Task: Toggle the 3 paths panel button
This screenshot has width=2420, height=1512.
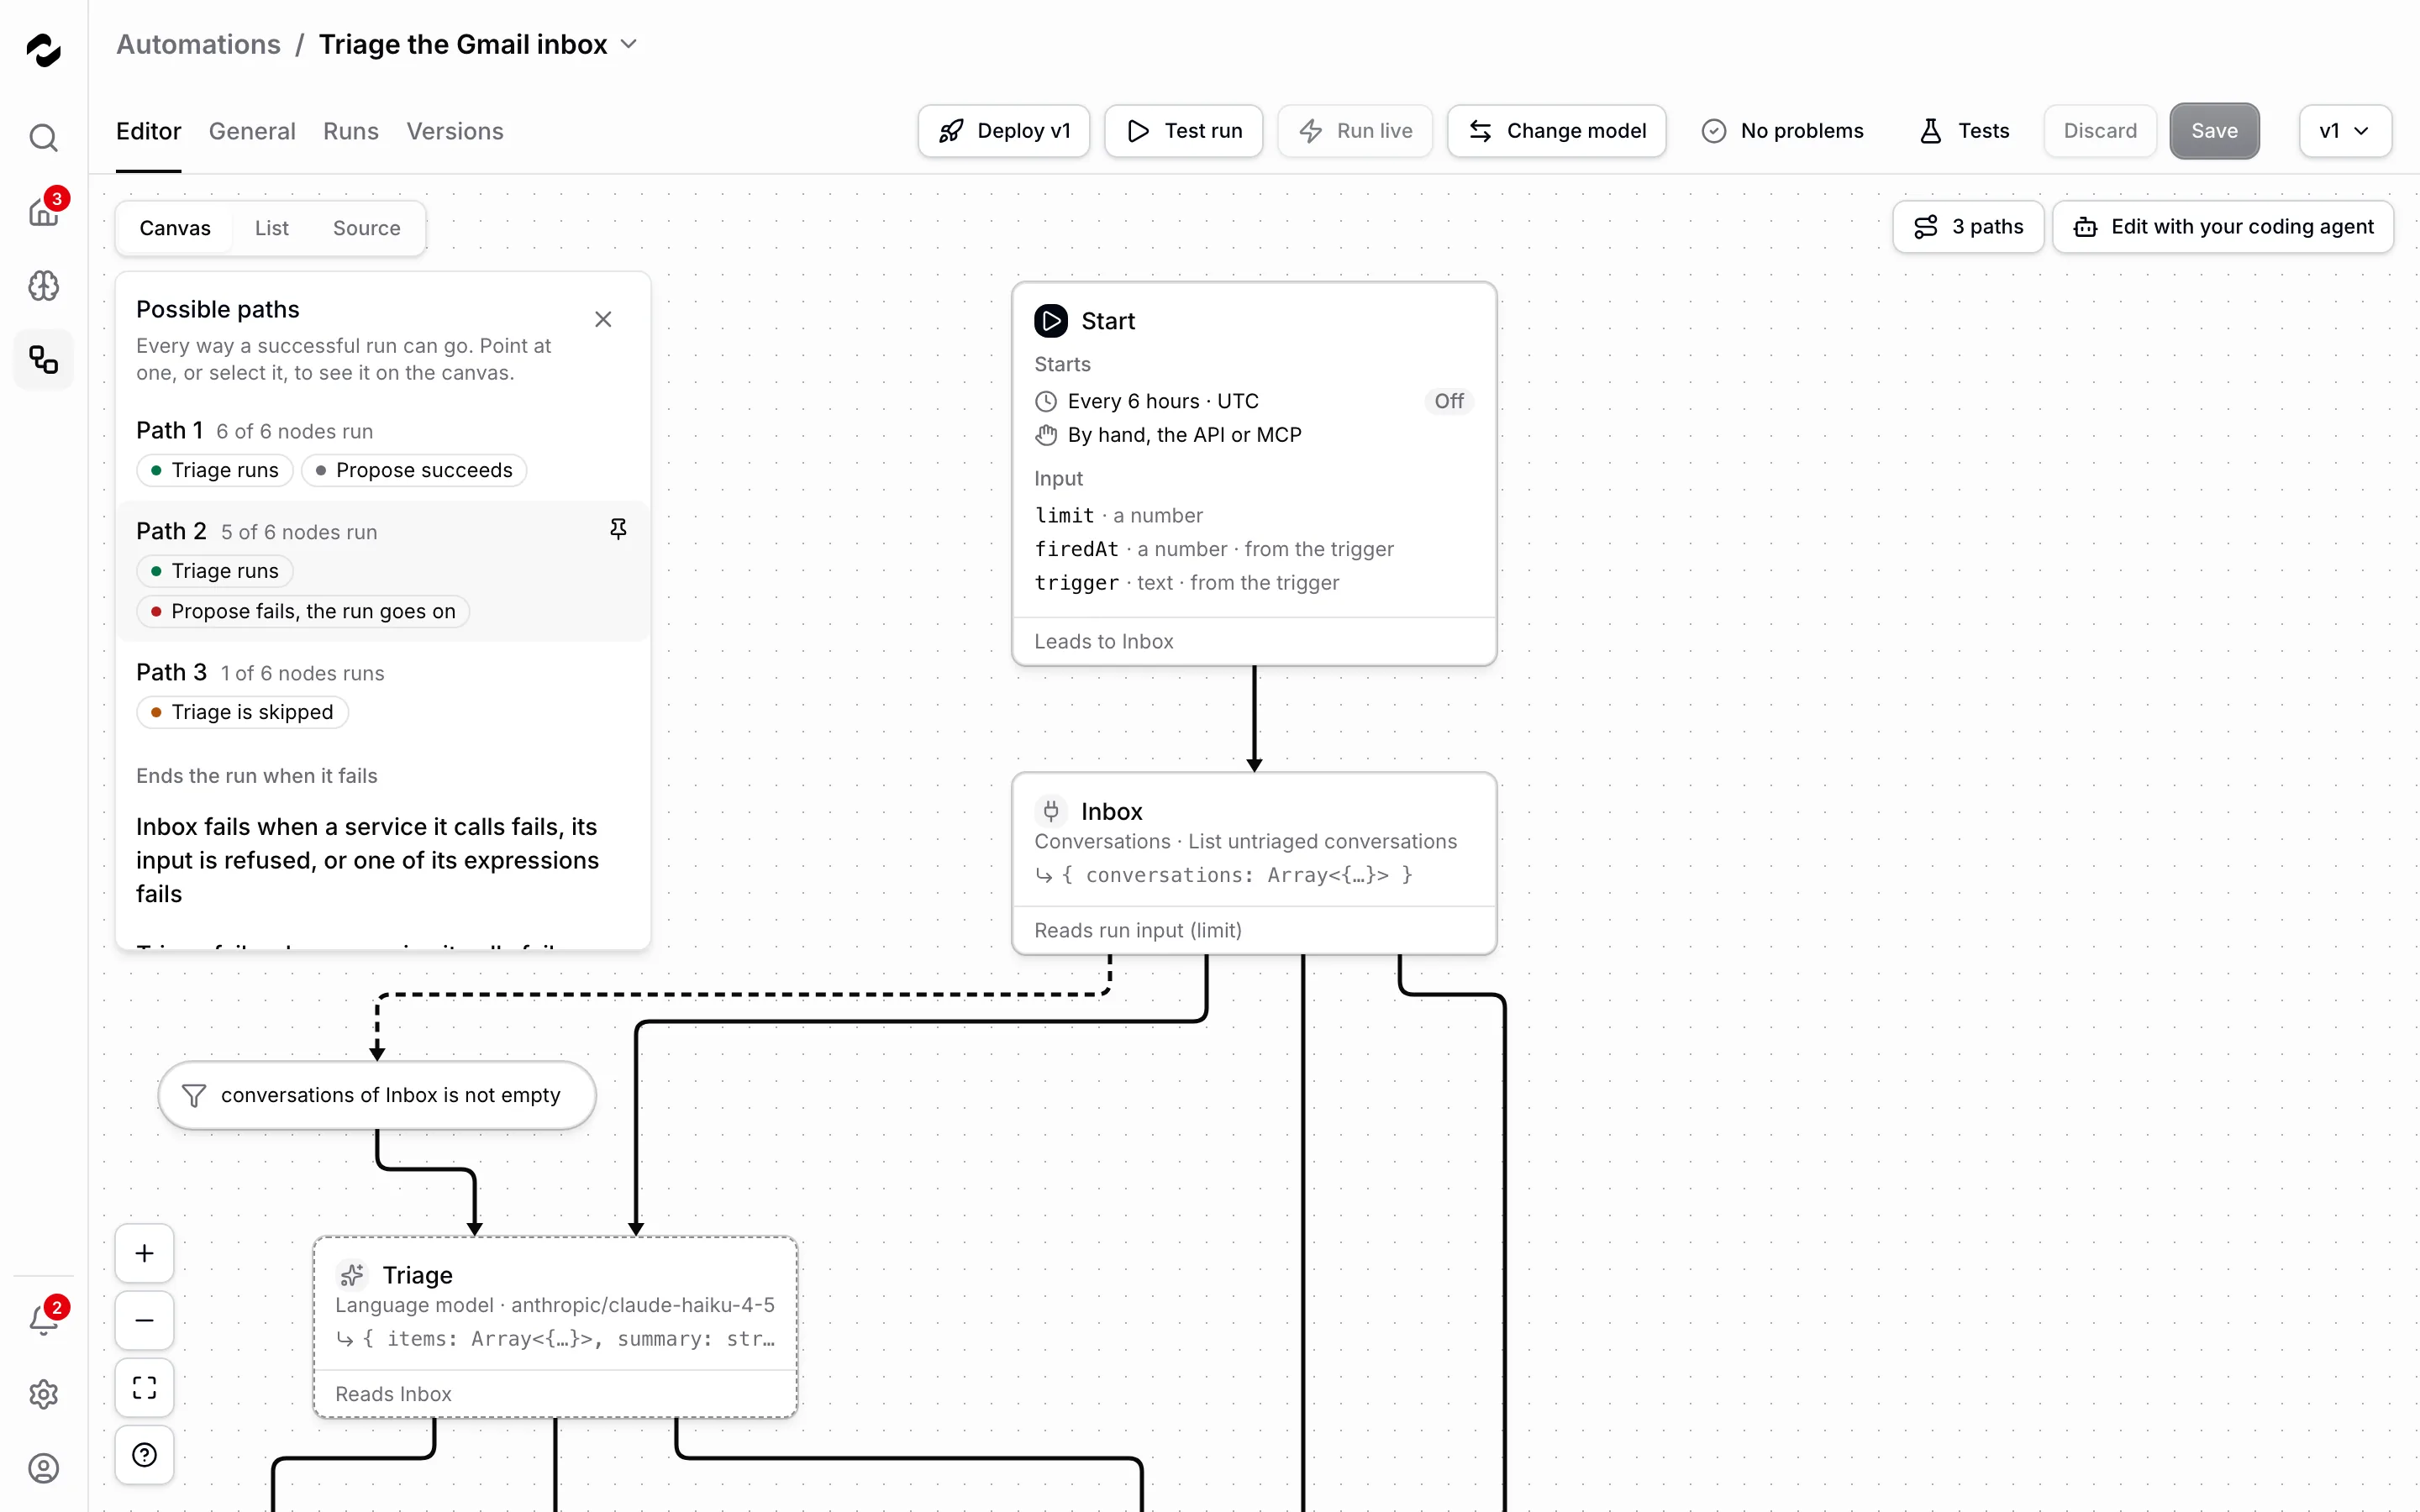Action: click(x=1968, y=227)
